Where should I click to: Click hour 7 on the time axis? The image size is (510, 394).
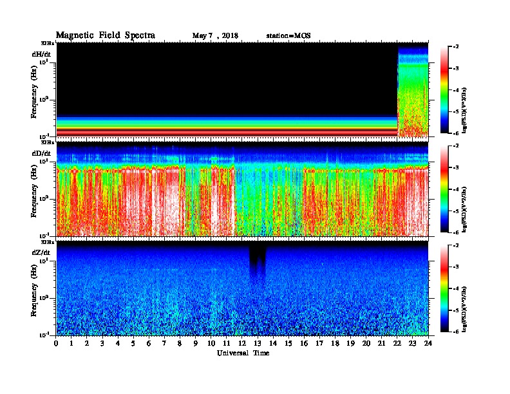(165, 343)
